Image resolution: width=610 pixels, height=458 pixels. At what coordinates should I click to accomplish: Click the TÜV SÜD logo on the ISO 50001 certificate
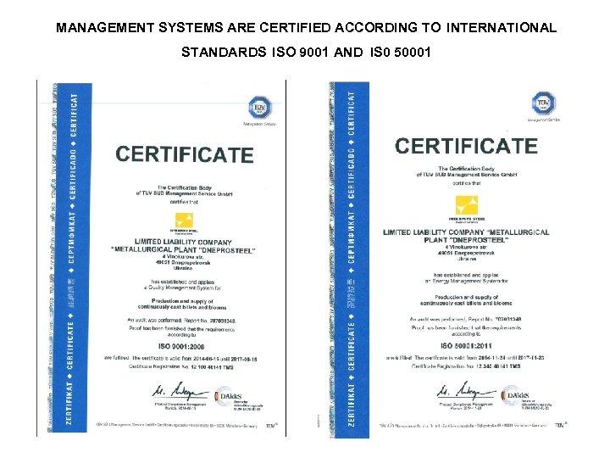pos(543,103)
